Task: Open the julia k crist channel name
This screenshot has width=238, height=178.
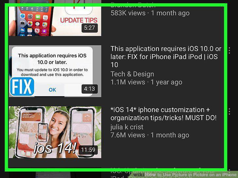Action: pos(127,127)
